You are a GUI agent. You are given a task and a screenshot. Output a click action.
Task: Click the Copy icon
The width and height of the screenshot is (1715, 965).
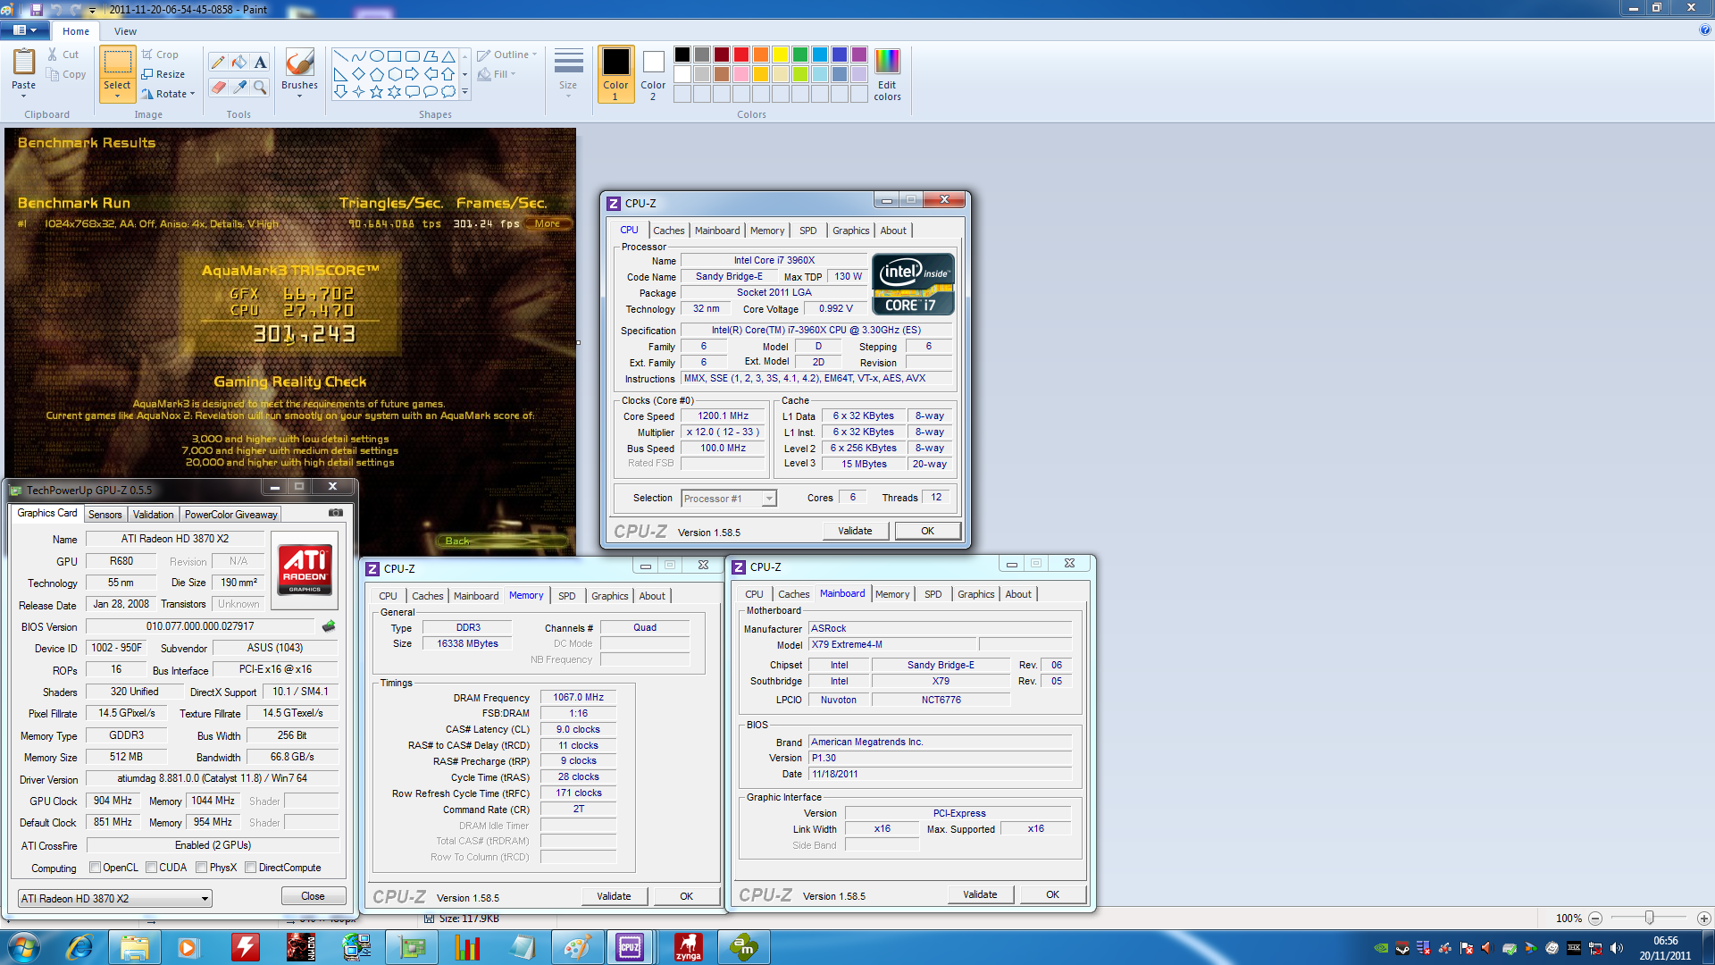tap(53, 74)
